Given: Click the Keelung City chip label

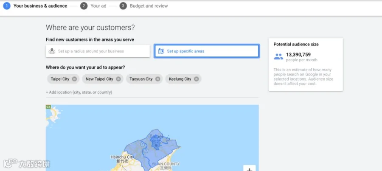Looking at the screenshot, I should (180, 79).
